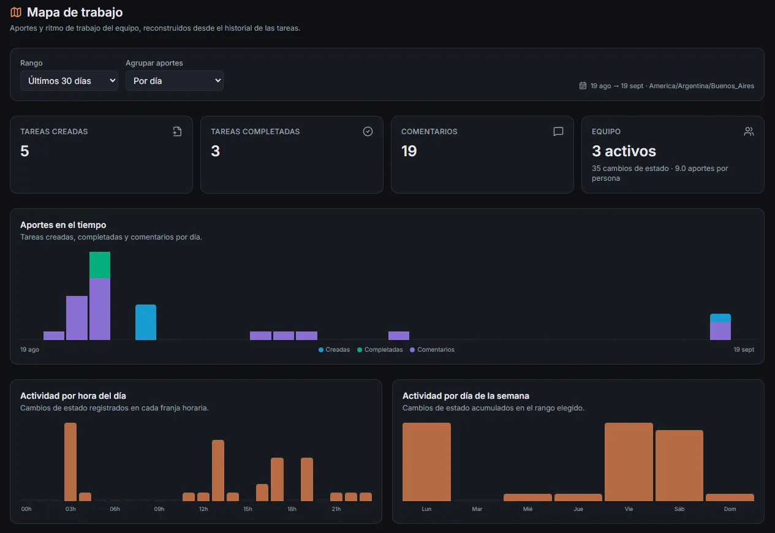The width and height of the screenshot is (775, 533).
Task: Click the Mié bar in weekday chart
Action: [527, 497]
